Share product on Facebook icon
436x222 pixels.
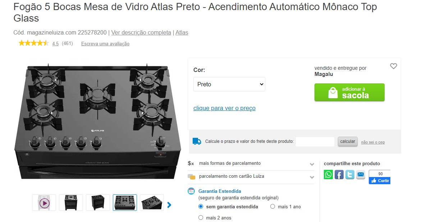(x=339, y=175)
